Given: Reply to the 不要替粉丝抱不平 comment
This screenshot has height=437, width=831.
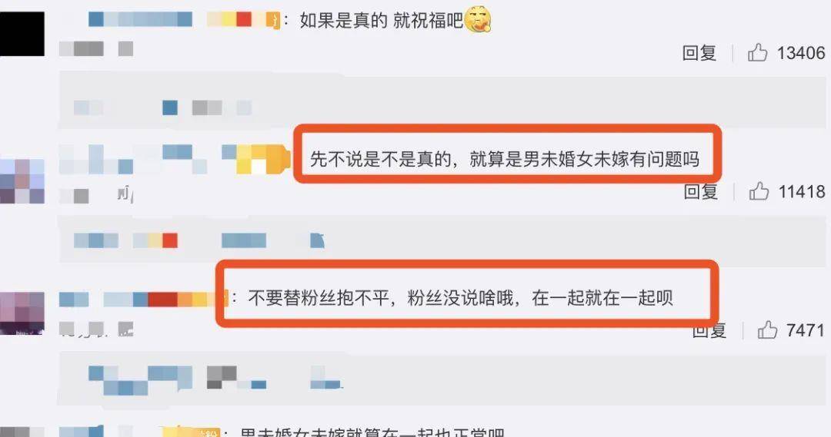Looking at the screenshot, I should click(709, 331).
